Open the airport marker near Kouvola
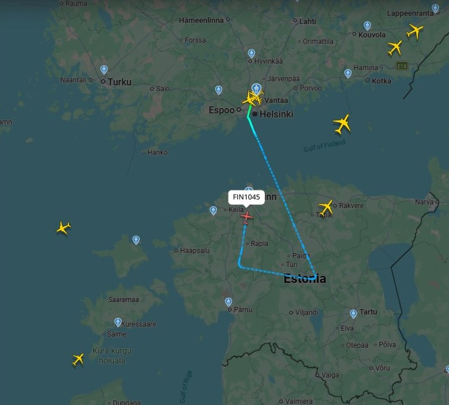Screen dimensions: 449x405 pos(367,26)
